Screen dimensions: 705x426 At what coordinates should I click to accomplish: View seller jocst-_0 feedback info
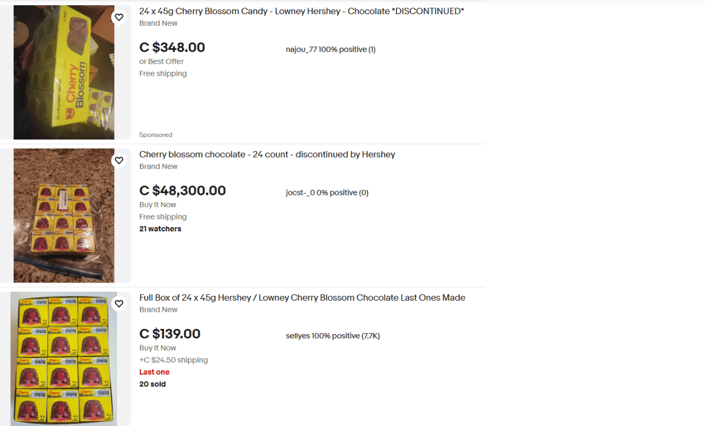point(327,192)
